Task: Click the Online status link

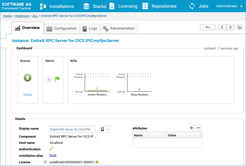Action: 28,95
